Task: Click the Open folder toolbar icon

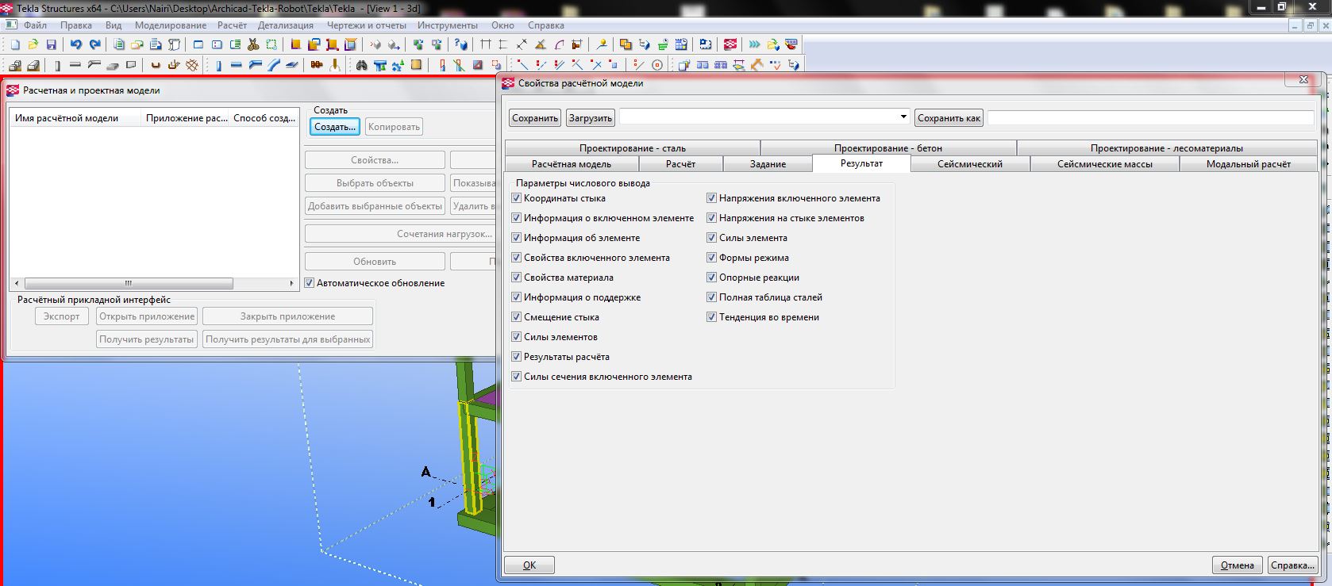Action: [33, 45]
